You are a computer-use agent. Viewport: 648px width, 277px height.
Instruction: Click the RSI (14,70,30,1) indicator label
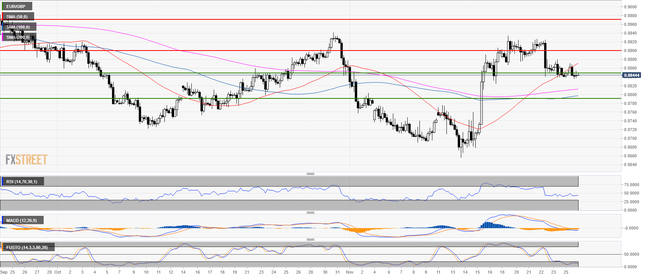(22, 182)
